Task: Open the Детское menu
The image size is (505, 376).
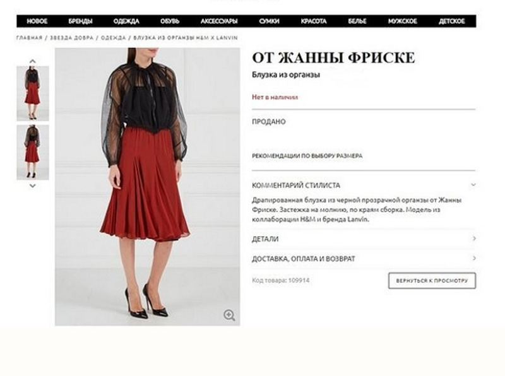Action: point(451,21)
